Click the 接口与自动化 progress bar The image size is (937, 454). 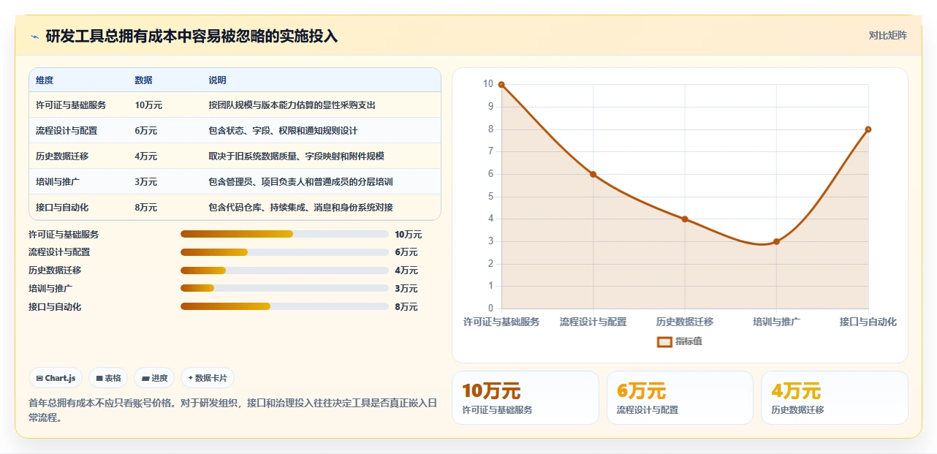[x=284, y=306]
